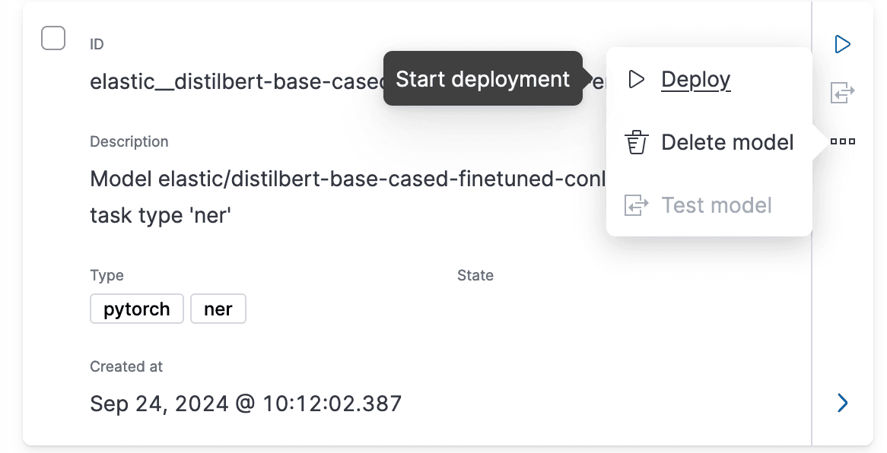Select the model row checkbox

coord(53,38)
